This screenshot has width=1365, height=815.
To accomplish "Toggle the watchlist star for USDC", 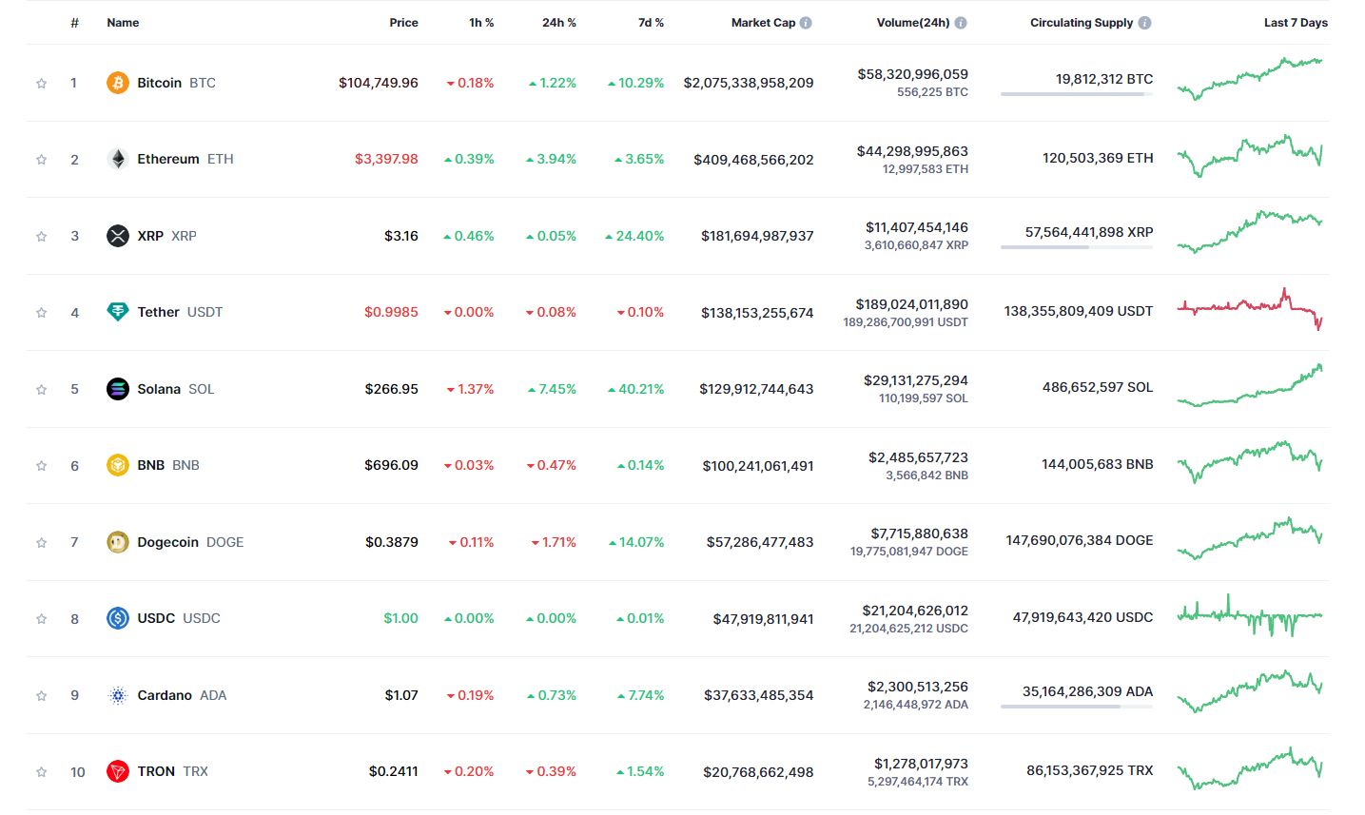I will tap(42, 619).
